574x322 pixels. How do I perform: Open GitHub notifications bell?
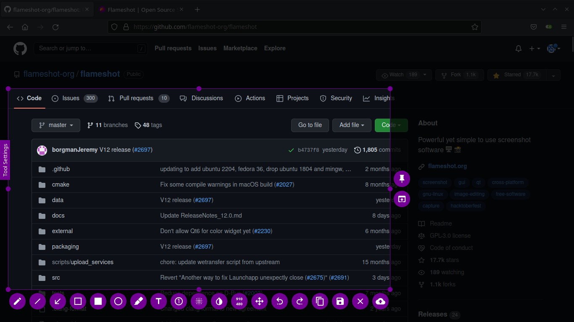(519, 49)
